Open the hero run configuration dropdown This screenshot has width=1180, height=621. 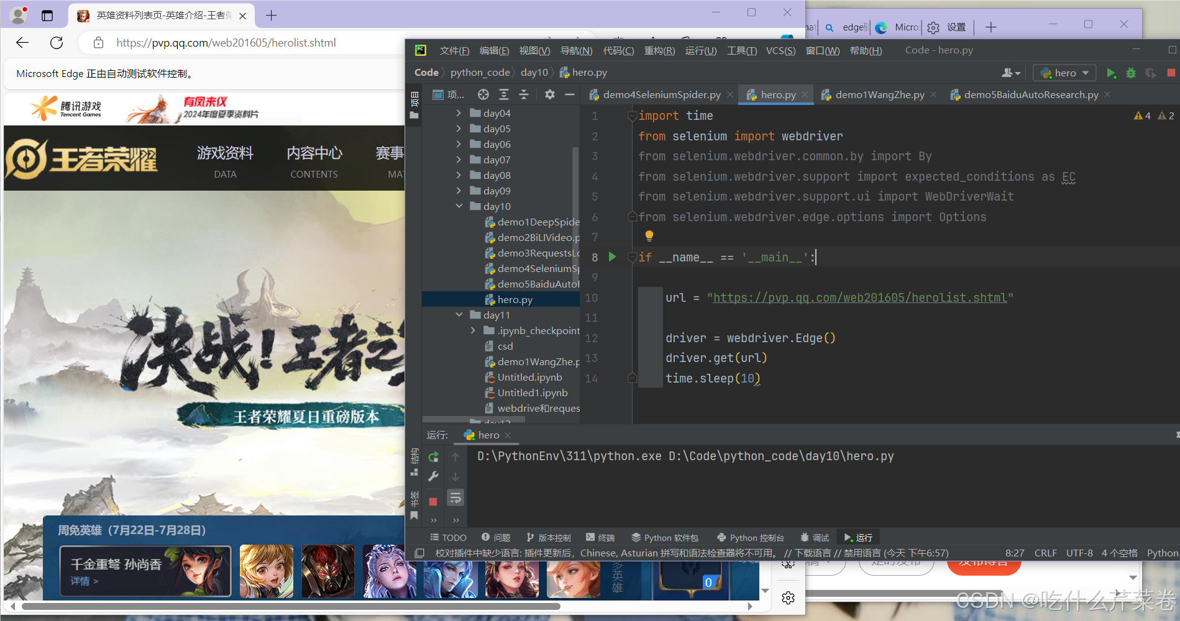tap(1064, 73)
